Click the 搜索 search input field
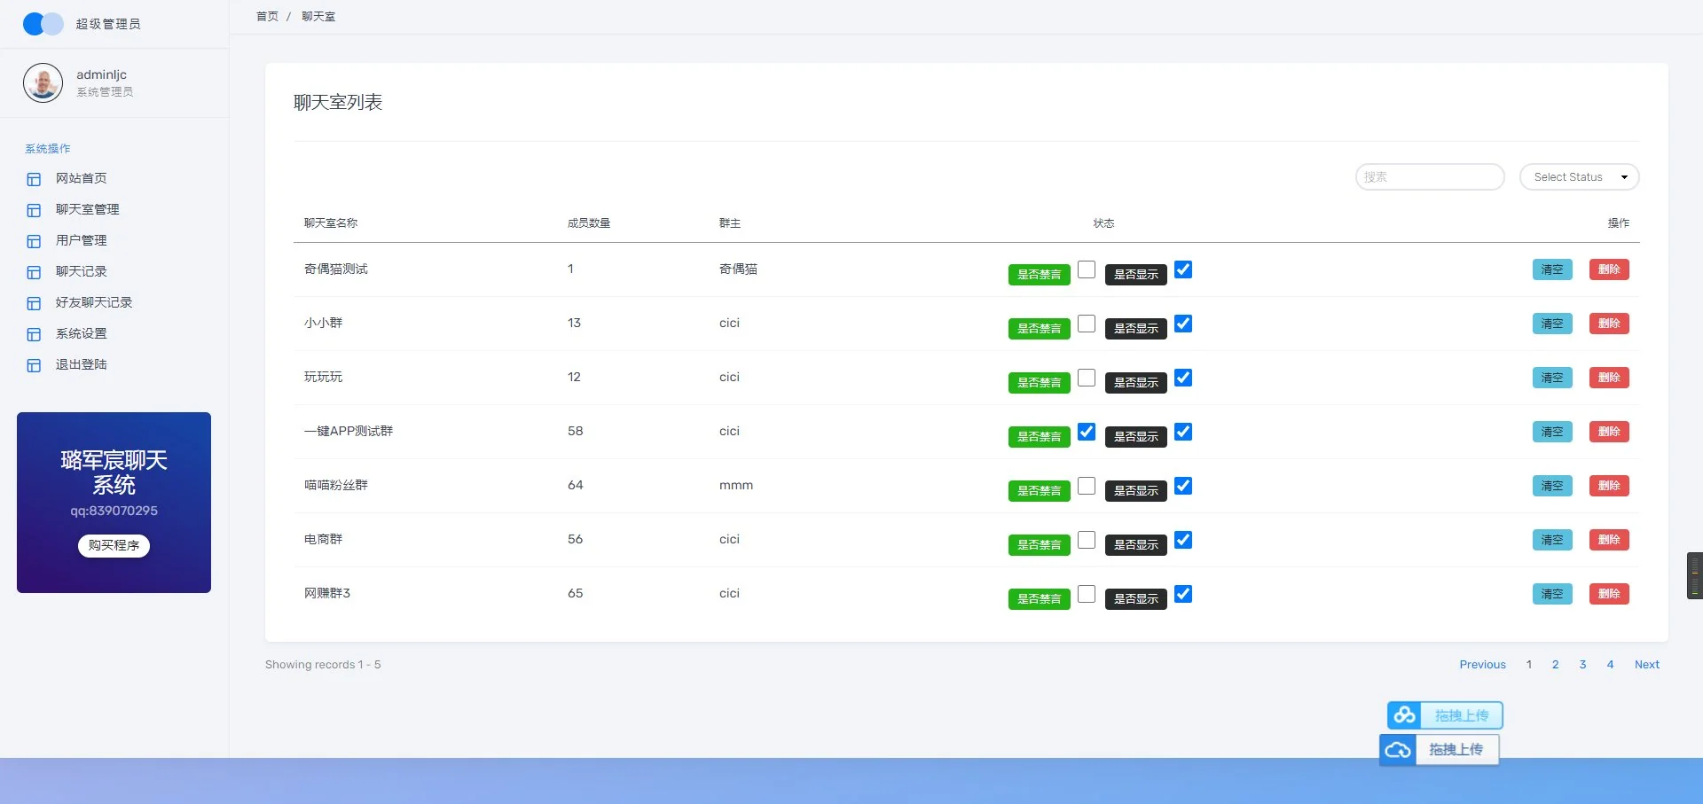Image resolution: width=1703 pixels, height=804 pixels. point(1429,177)
